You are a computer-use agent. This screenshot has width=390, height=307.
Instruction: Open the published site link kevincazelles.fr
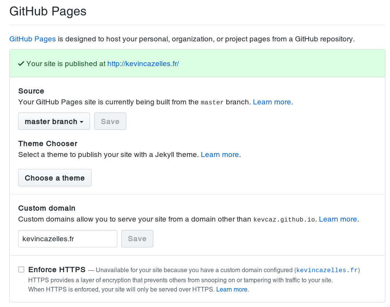(x=143, y=64)
